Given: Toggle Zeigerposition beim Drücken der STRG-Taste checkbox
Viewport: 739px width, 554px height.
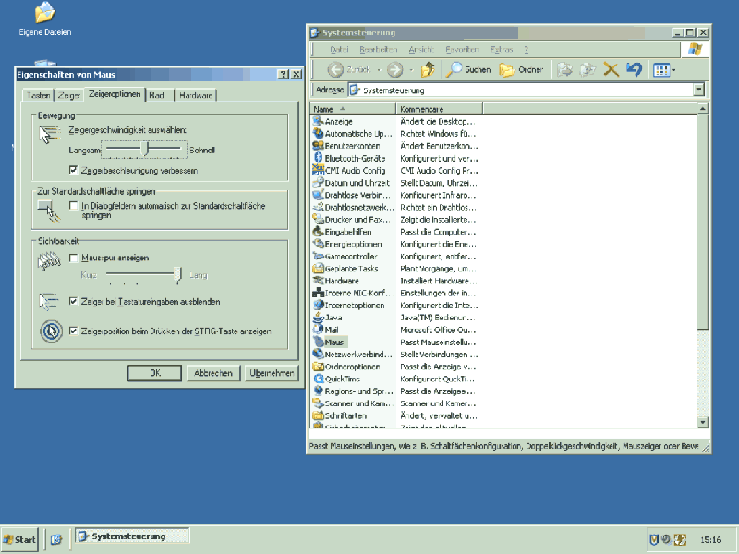Looking at the screenshot, I should pos(73,331).
